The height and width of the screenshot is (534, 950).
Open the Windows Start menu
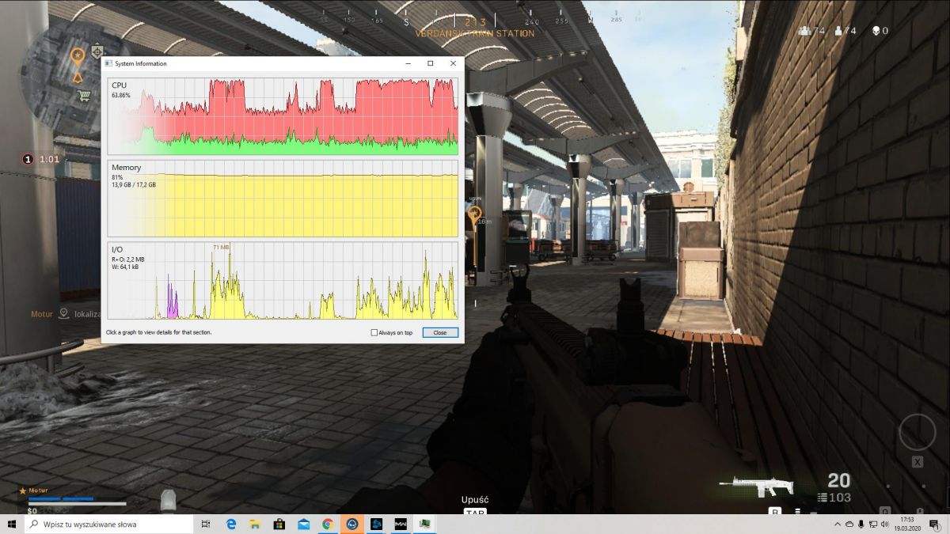(12, 524)
